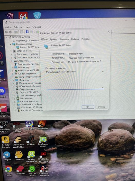Switch to the Общие tab
Image resolution: width=135 pixels, height=181 pixels.
click(44, 39)
